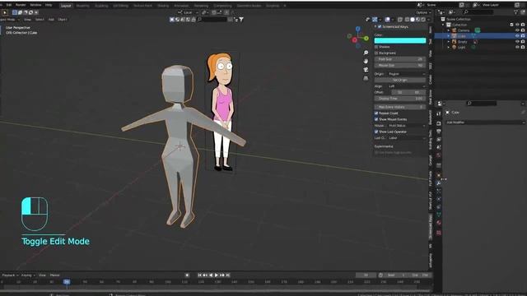Screen dimensions: 527x296
Task: Hide Camera object with its eye icon
Action: (x=517, y=30)
